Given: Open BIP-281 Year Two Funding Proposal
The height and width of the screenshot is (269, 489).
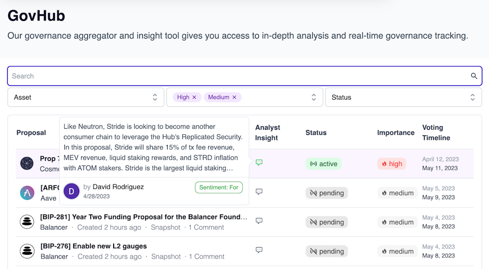Looking at the screenshot, I should [x=144, y=217].
